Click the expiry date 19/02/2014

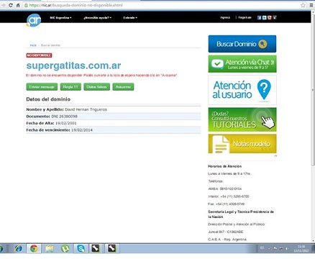coord(82,130)
